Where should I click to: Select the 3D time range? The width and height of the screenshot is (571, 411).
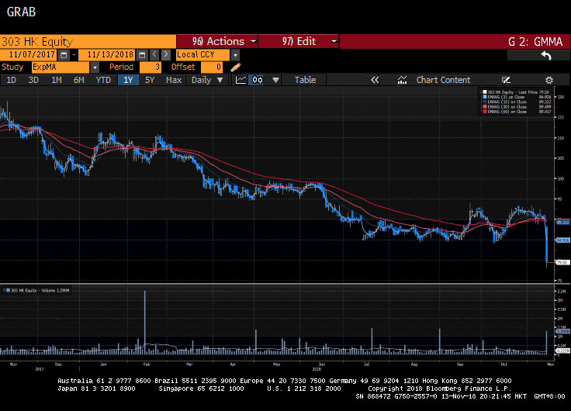[33, 80]
